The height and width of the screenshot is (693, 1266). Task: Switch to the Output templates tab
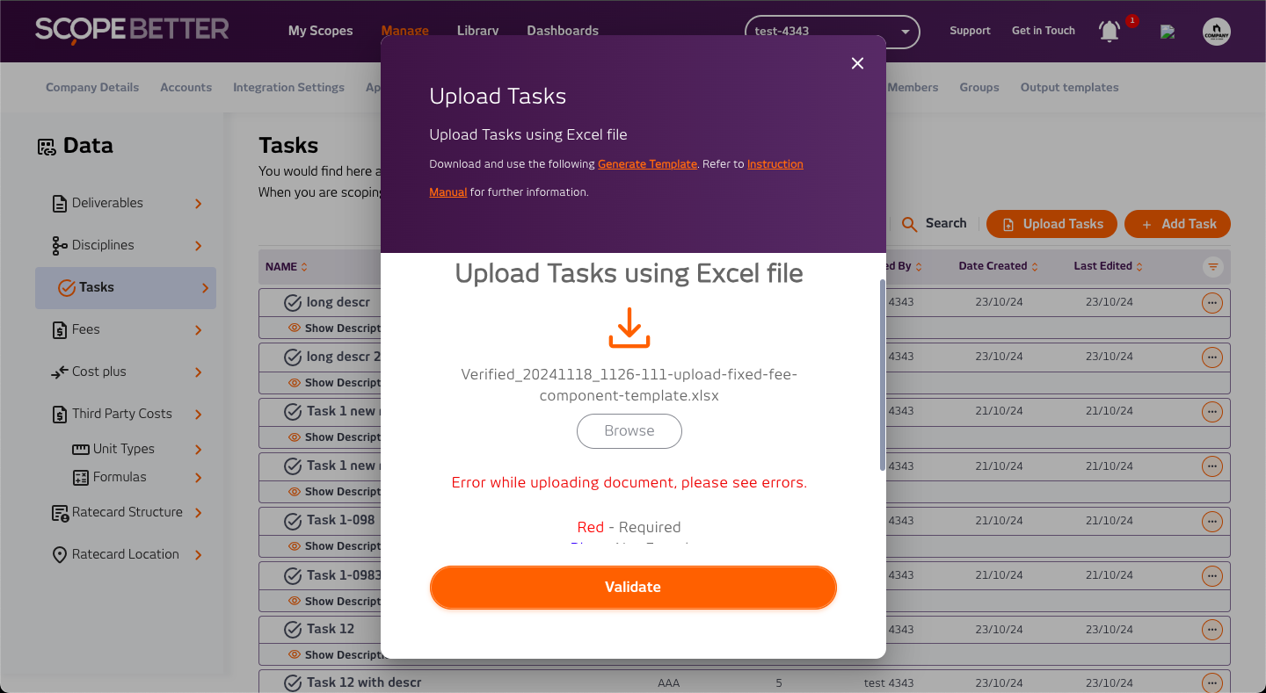pyautogui.click(x=1069, y=88)
